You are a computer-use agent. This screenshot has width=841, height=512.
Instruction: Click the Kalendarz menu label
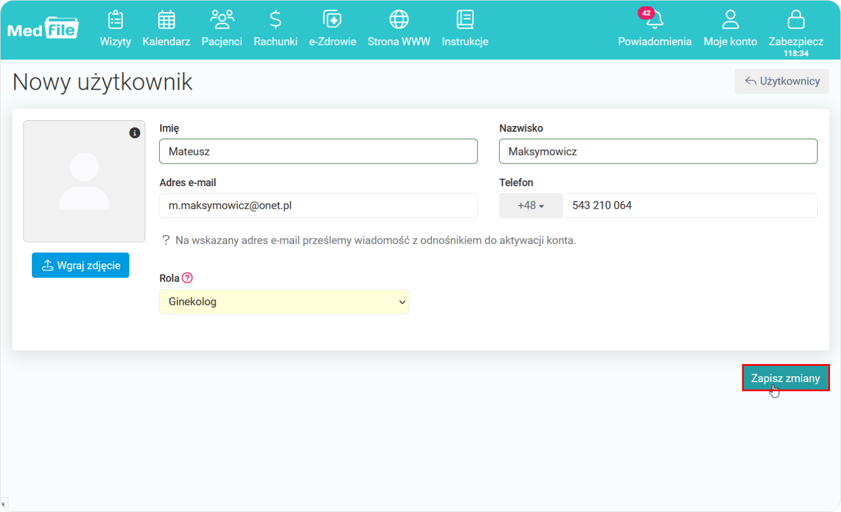pyautogui.click(x=167, y=42)
